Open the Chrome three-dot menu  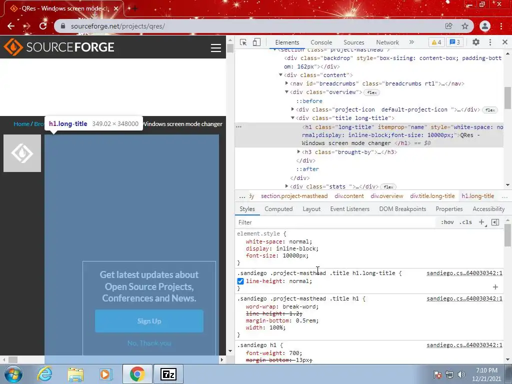(x=501, y=26)
